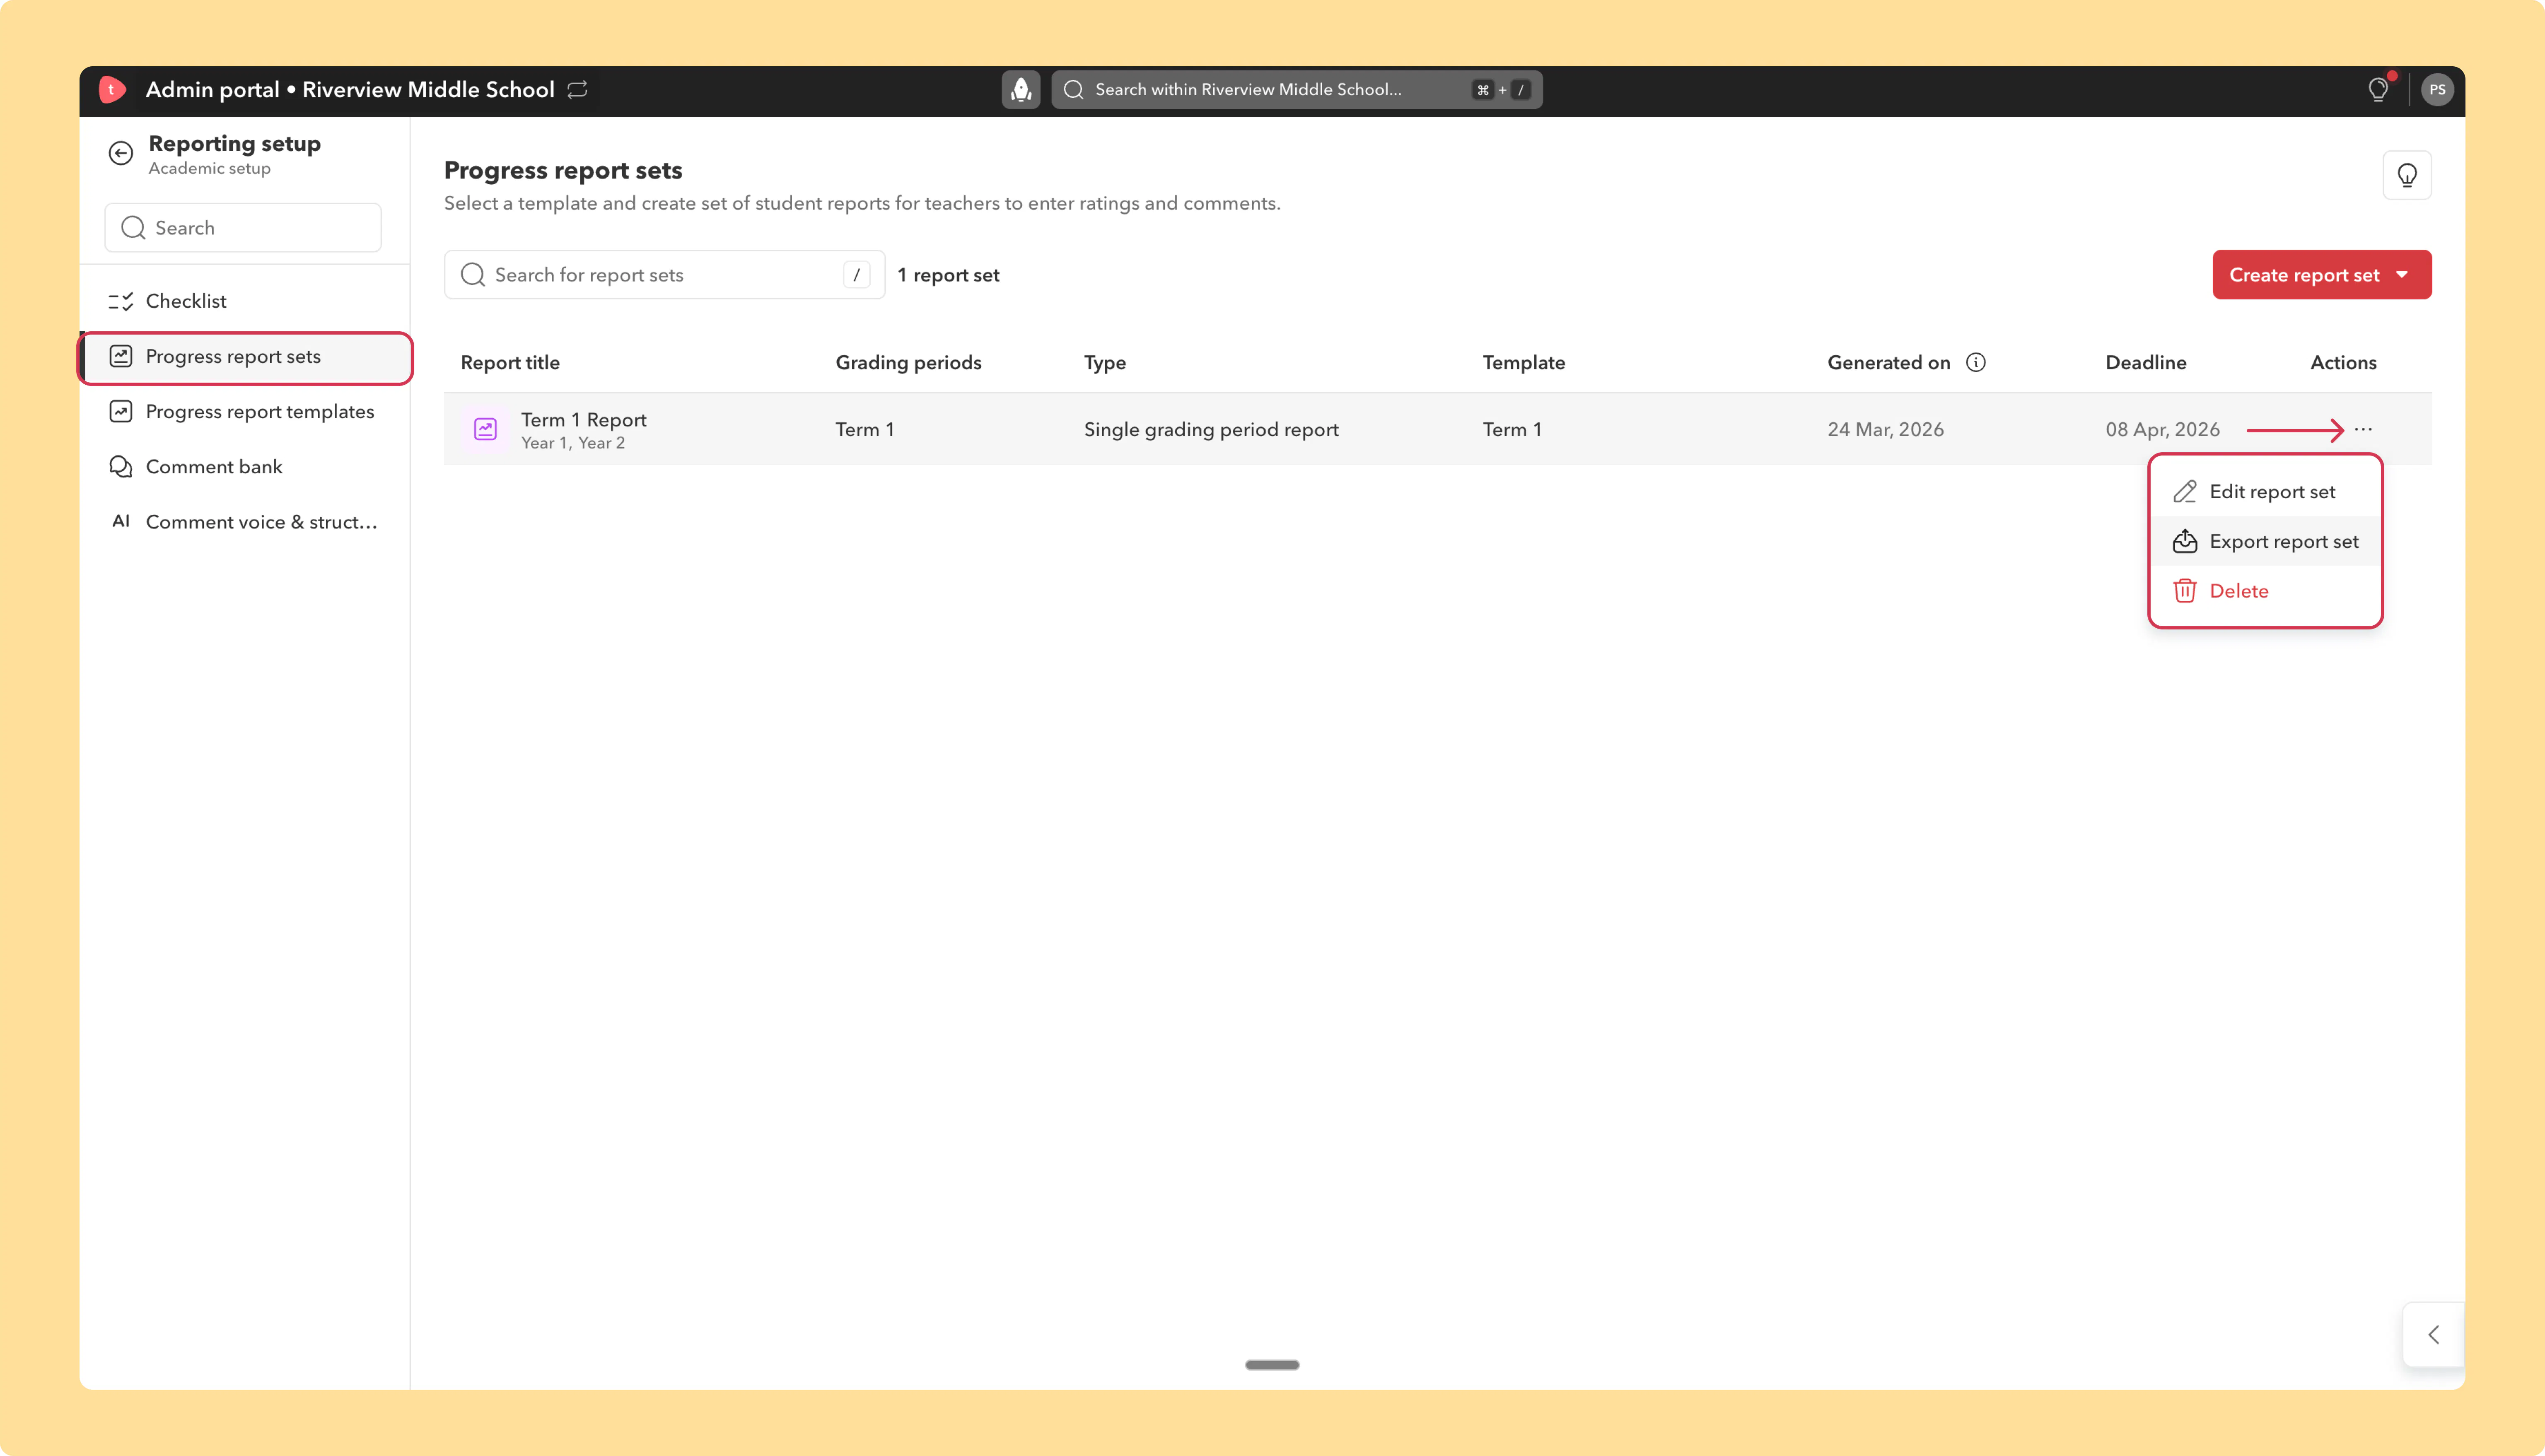Click the Academic setup subtitle
The height and width of the screenshot is (1456, 2545).
210,168
